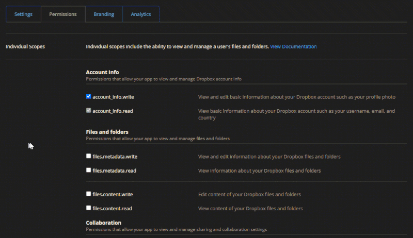Click the Account Info section heading
Viewport: 413px width, 238px height.
[x=102, y=73]
